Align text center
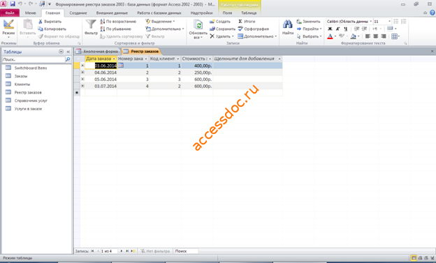Viewport: 436px width, 263px height. [376, 36]
